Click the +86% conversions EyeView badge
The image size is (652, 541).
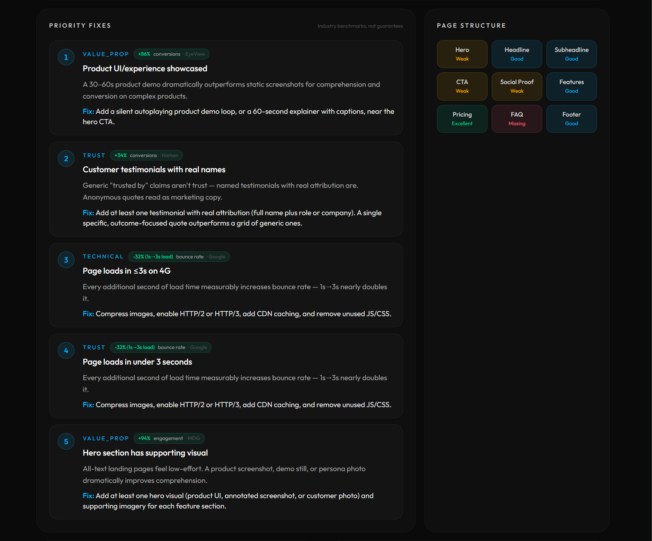pyautogui.click(x=171, y=54)
